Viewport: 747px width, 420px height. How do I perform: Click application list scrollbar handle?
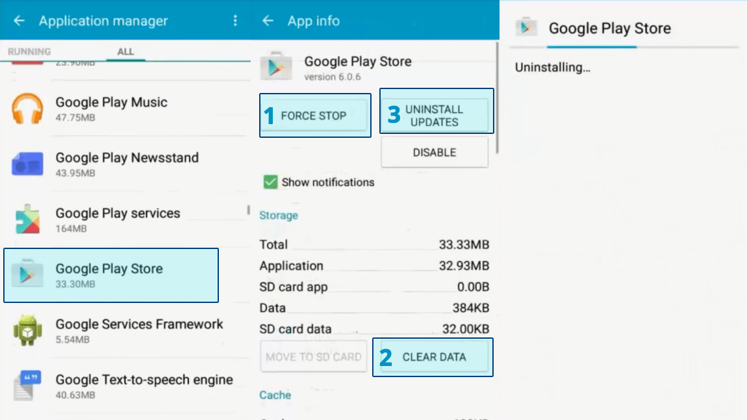(x=248, y=210)
